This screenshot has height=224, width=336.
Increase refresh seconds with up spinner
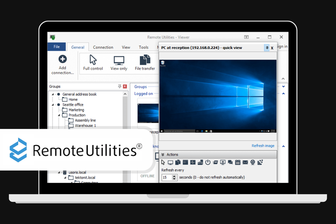click(174, 176)
